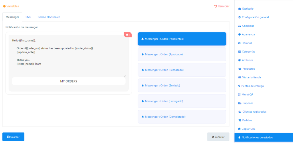
Task: Select Notificaciones de estados menu item
Action: click(x=264, y=138)
